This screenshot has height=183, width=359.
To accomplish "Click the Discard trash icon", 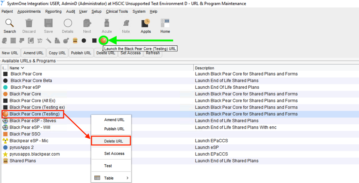I will (x=29, y=23).
